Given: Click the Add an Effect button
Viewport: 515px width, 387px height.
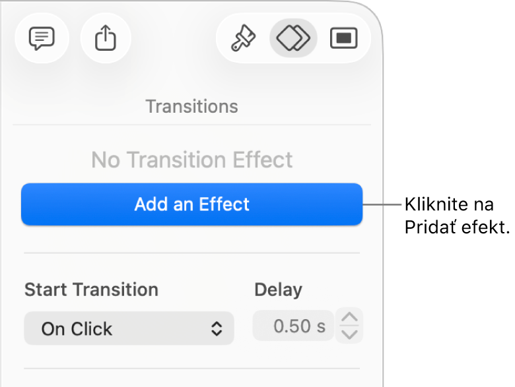Looking at the screenshot, I should [x=191, y=204].
